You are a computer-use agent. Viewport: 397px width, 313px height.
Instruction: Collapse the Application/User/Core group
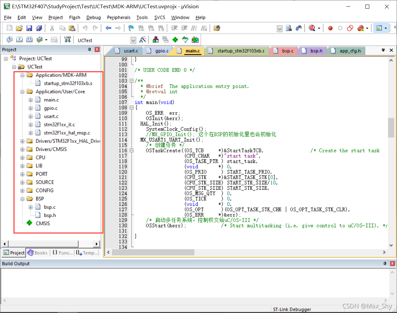22,92
